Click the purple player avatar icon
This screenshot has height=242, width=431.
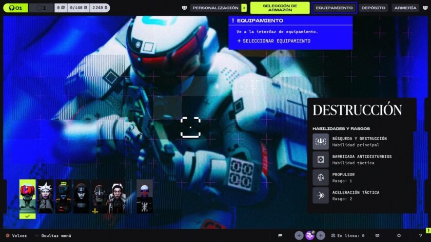point(310,235)
